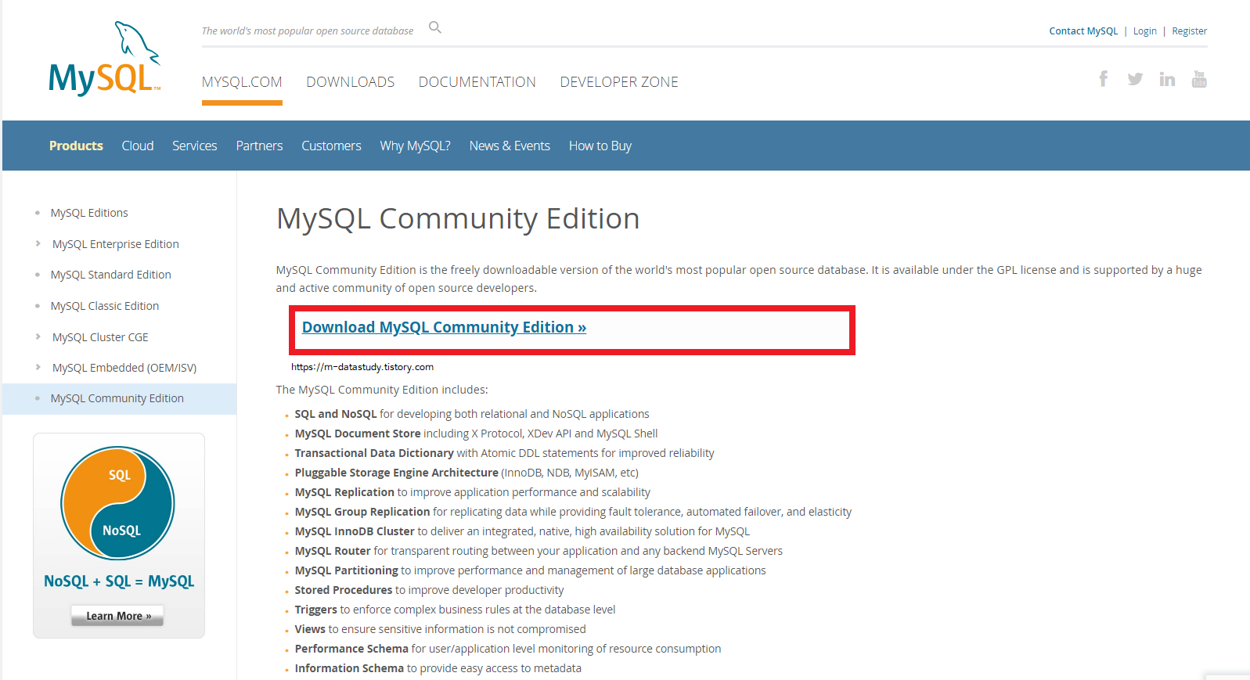Click 'MySQL Router' feature text
The height and width of the screenshot is (680, 1250).
[x=333, y=551]
